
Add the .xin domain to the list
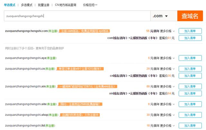[x=190, y=87]
